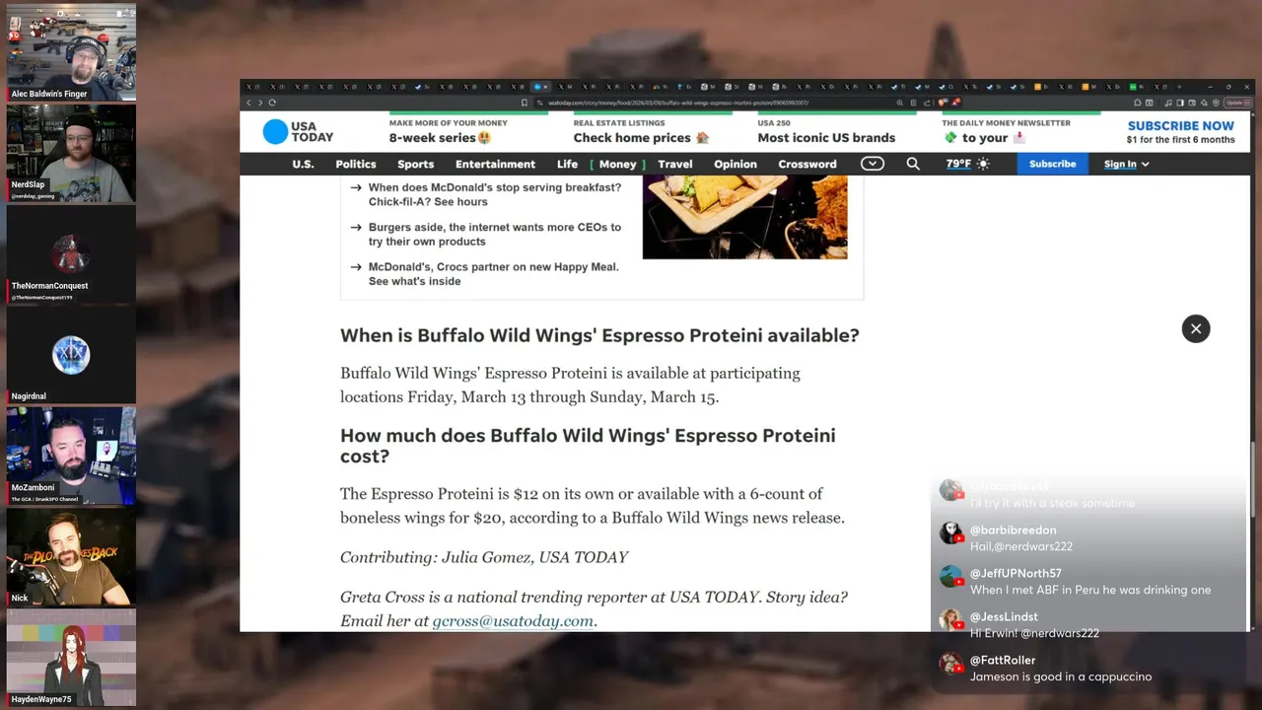The image size is (1262, 710).
Task: Click 'When is Buffalo Wild Wings' Espresso Proteini available?' heading
Action: click(x=599, y=335)
